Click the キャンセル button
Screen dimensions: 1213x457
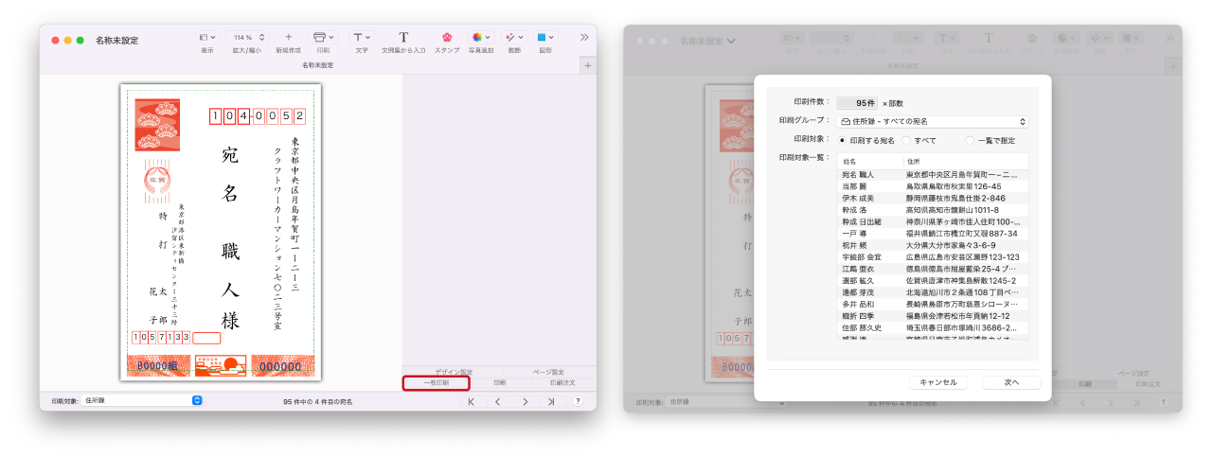[938, 382]
